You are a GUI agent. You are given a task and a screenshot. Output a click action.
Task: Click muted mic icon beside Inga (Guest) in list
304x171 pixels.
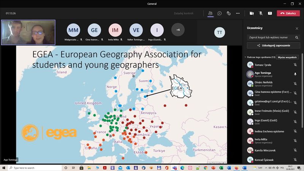pos(295,122)
